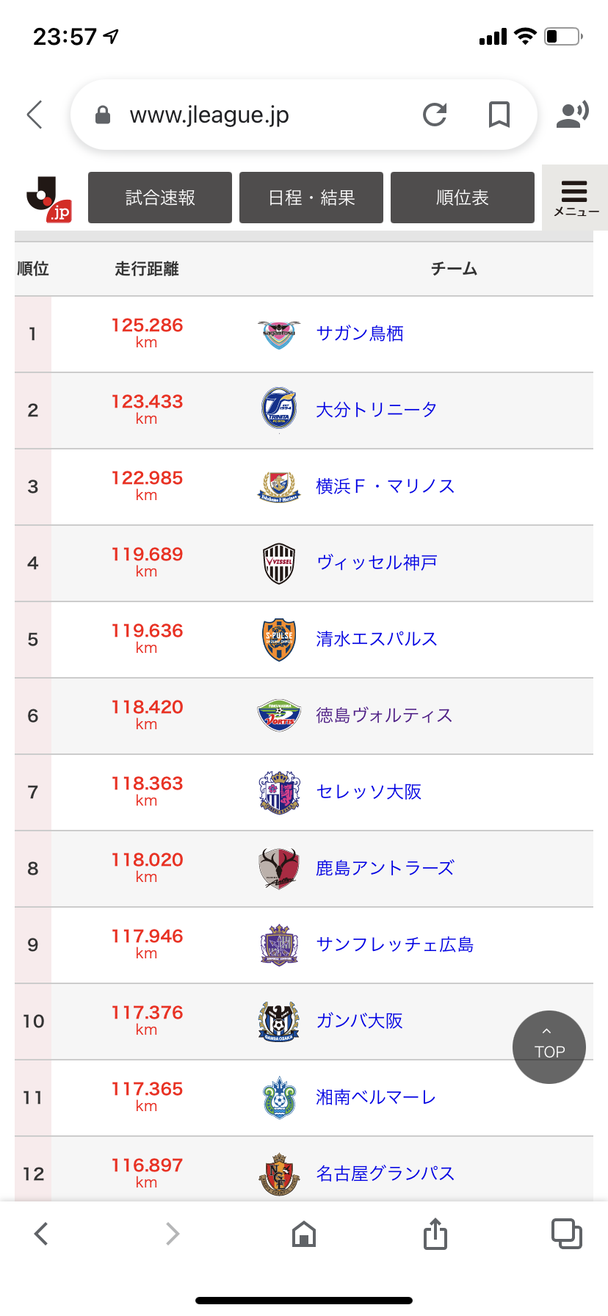
Task: Open the tabs overview icon
Action: click(566, 1234)
